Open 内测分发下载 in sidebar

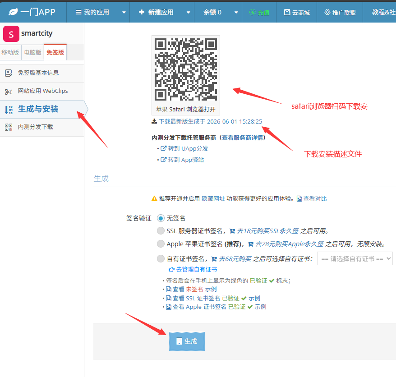point(42,127)
